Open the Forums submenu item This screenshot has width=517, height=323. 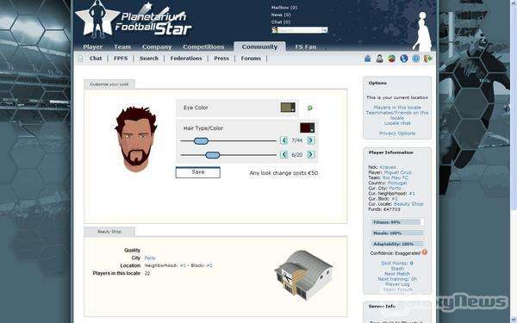pyautogui.click(x=251, y=59)
